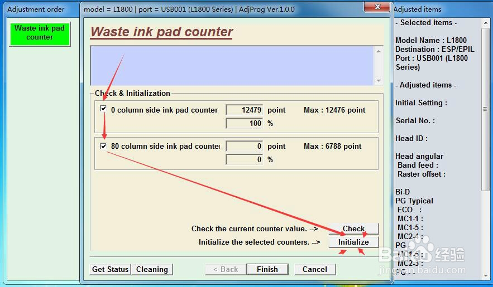Viewport: 493px width, 287px height.
Task: Click the 'Bi-D' text
Action: pyautogui.click(x=403, y=192)
